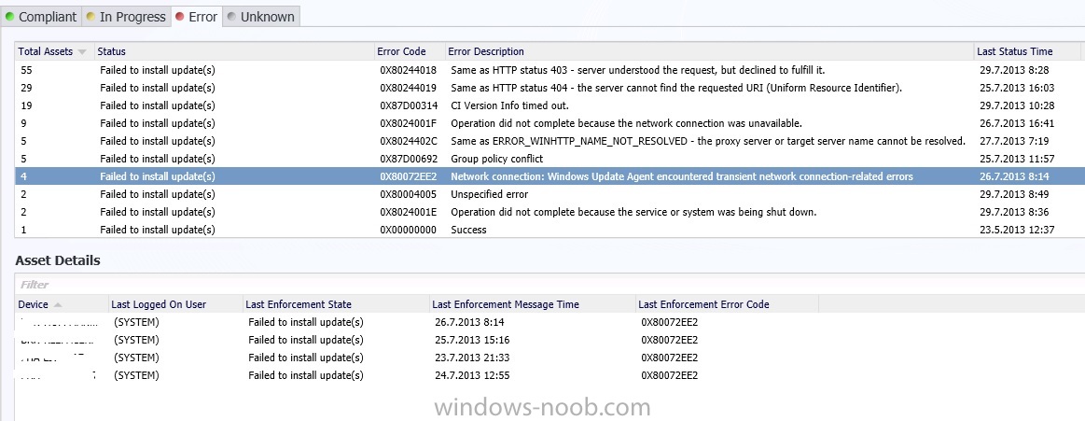Click the gray Unknown status icon
This screenshot has width=1085, height=421.
pos(231,17)
